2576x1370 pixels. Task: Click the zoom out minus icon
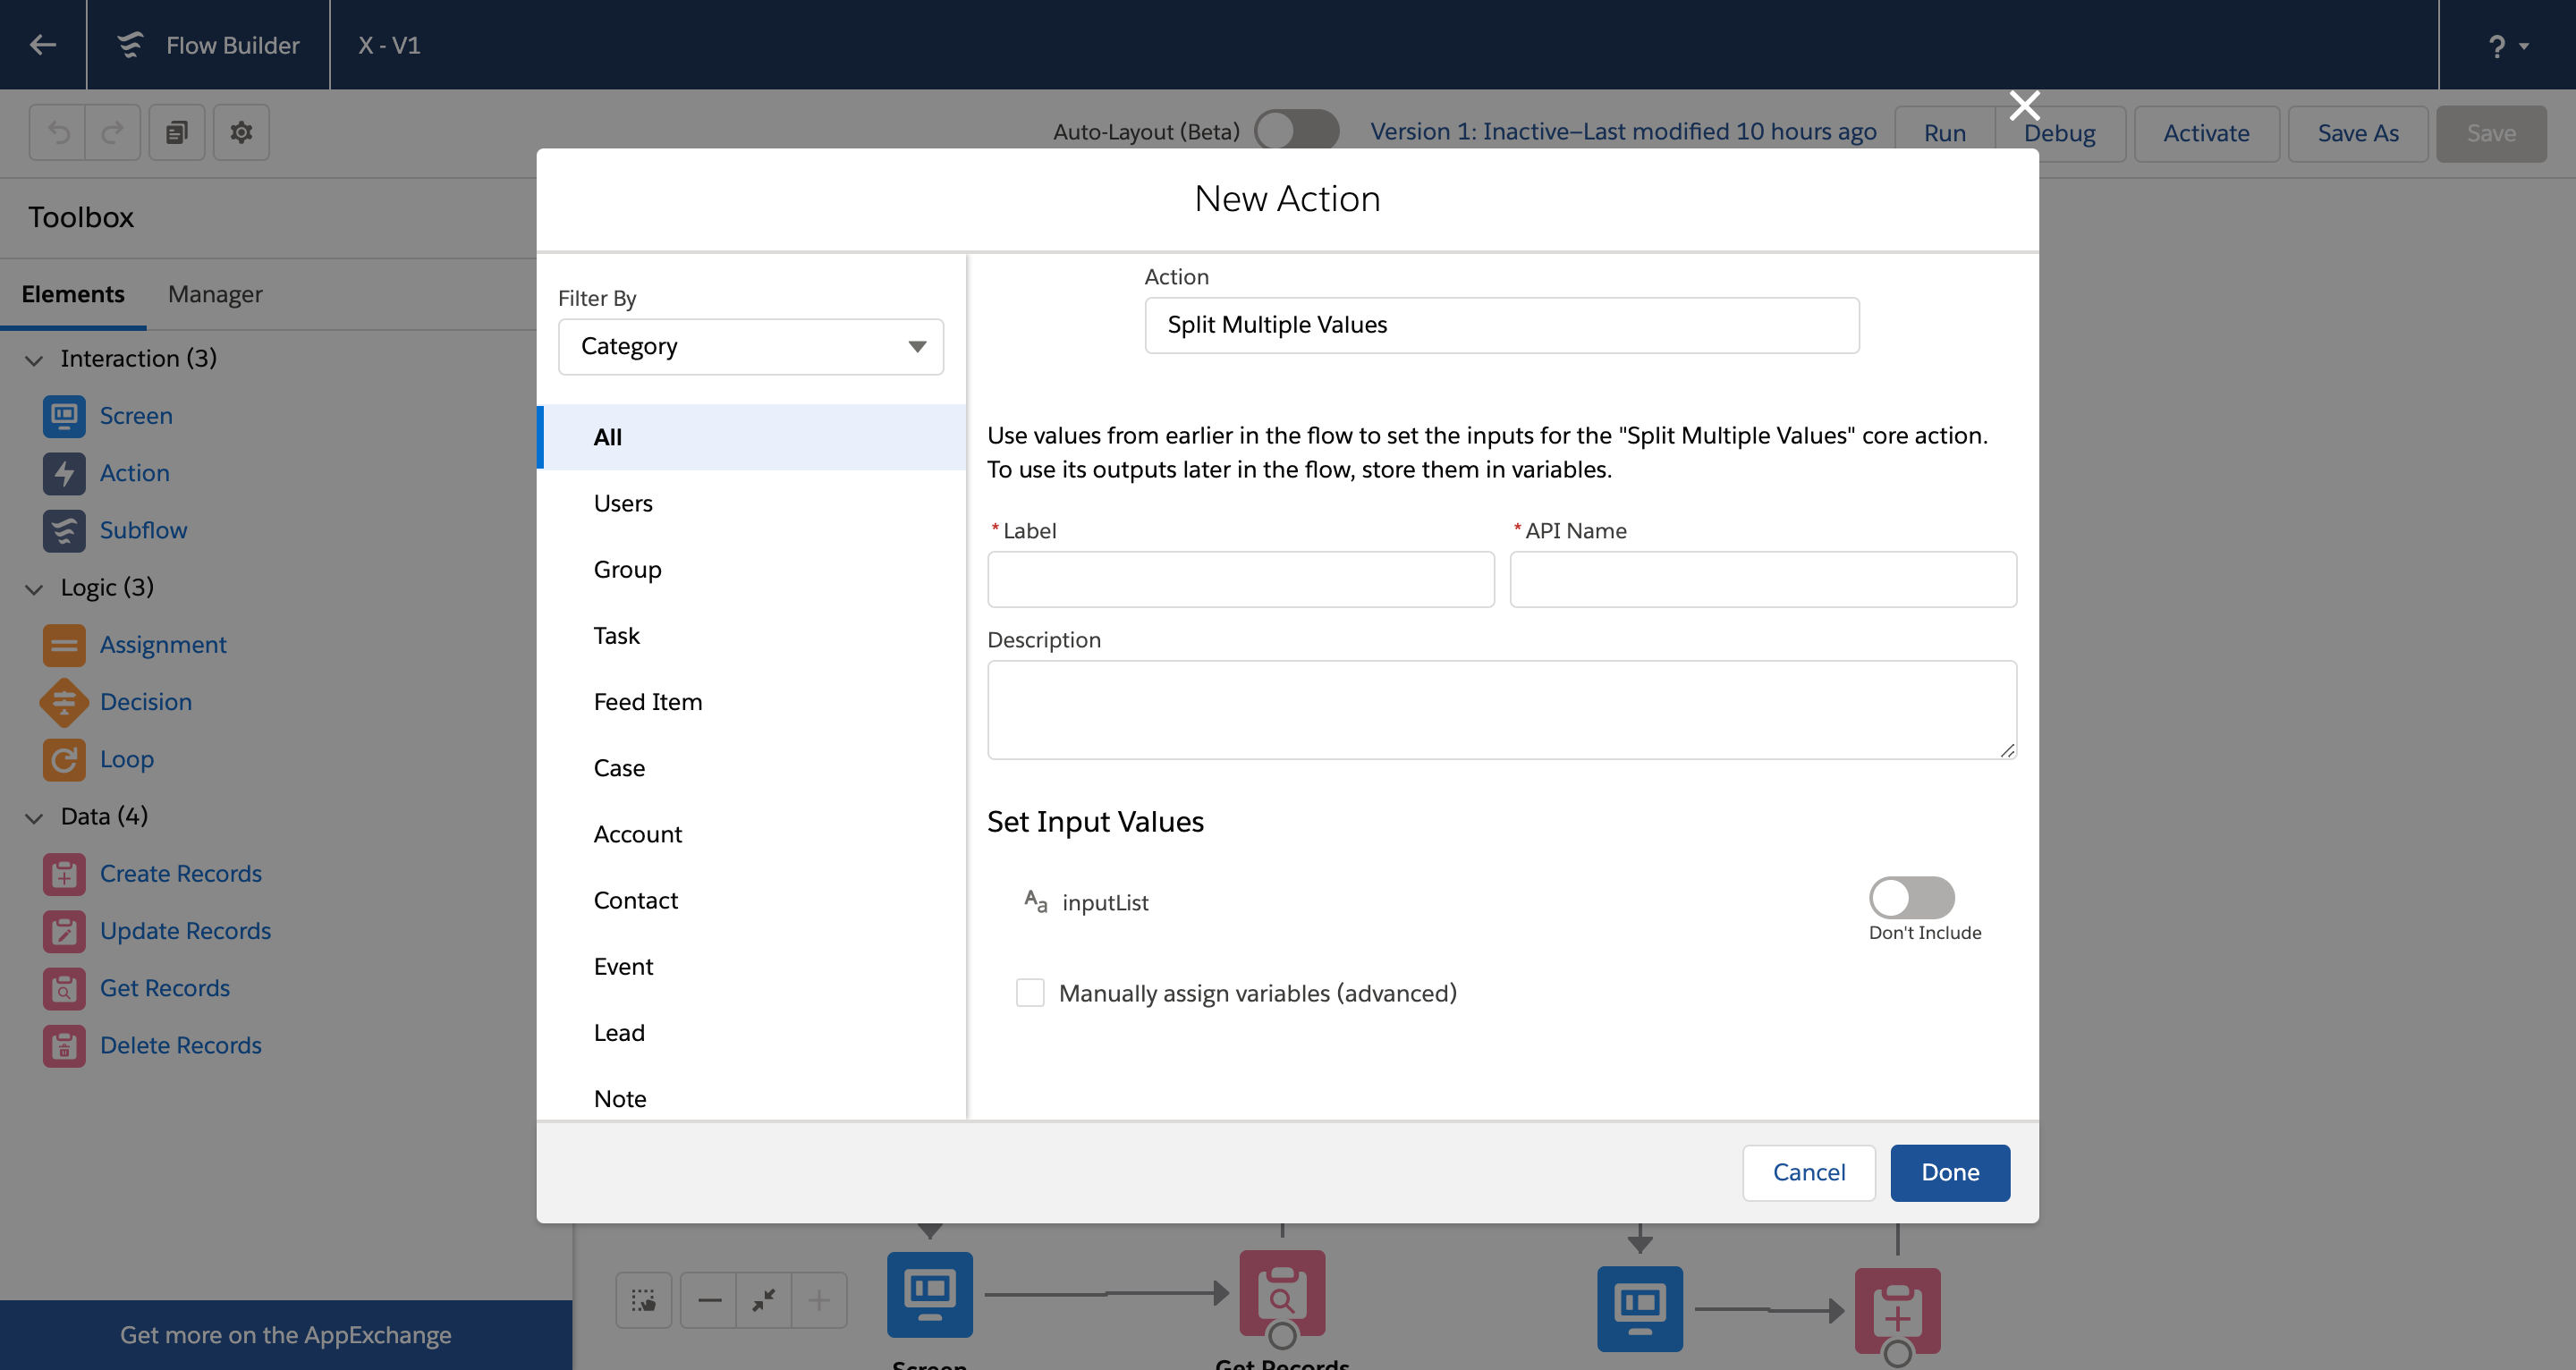[708, 1299]
